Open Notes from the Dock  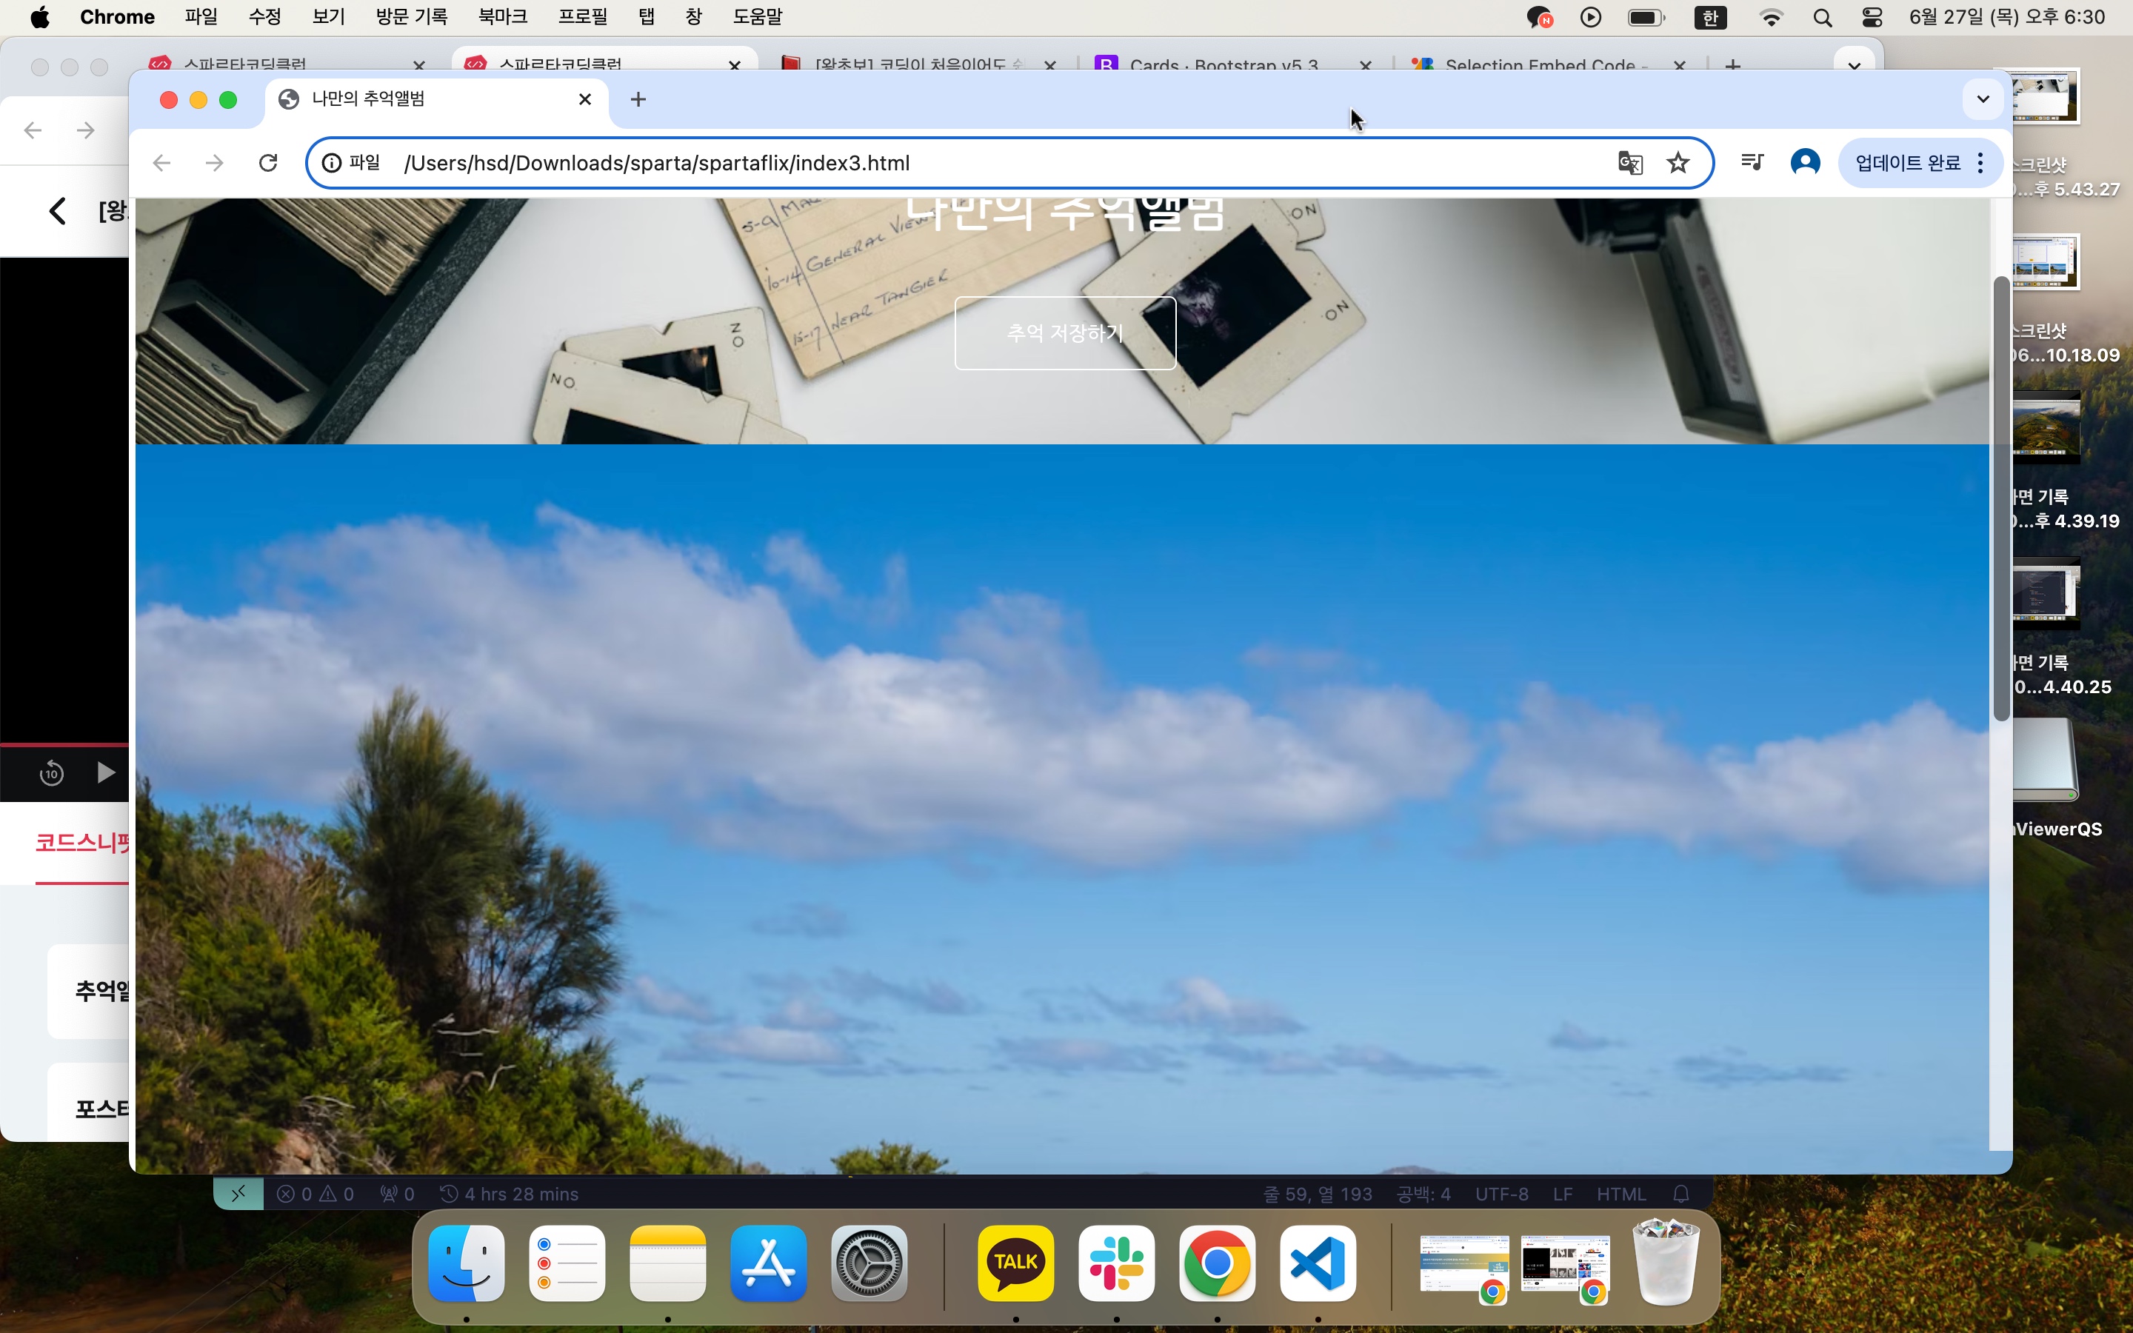point(667,1263)
